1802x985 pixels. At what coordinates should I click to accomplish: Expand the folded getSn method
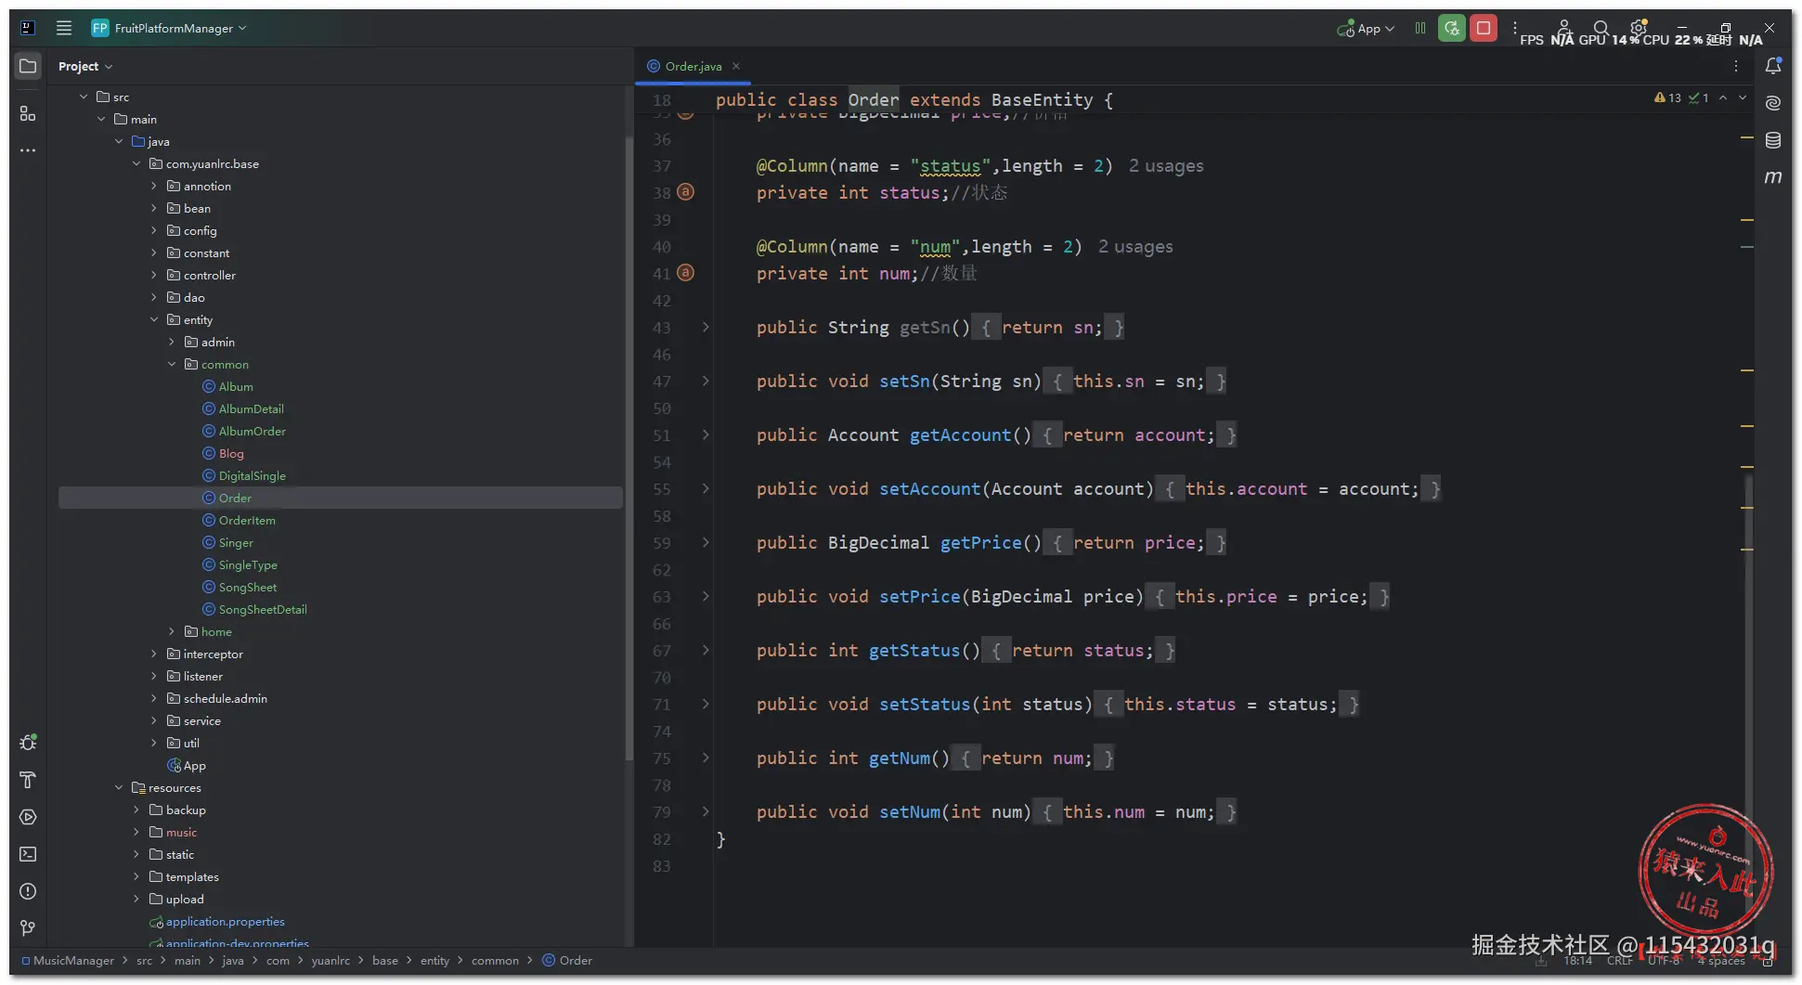click(x=706, y=327)
